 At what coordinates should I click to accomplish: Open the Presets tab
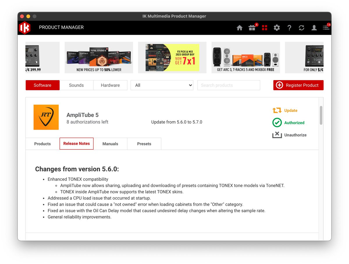pos(144,144)
